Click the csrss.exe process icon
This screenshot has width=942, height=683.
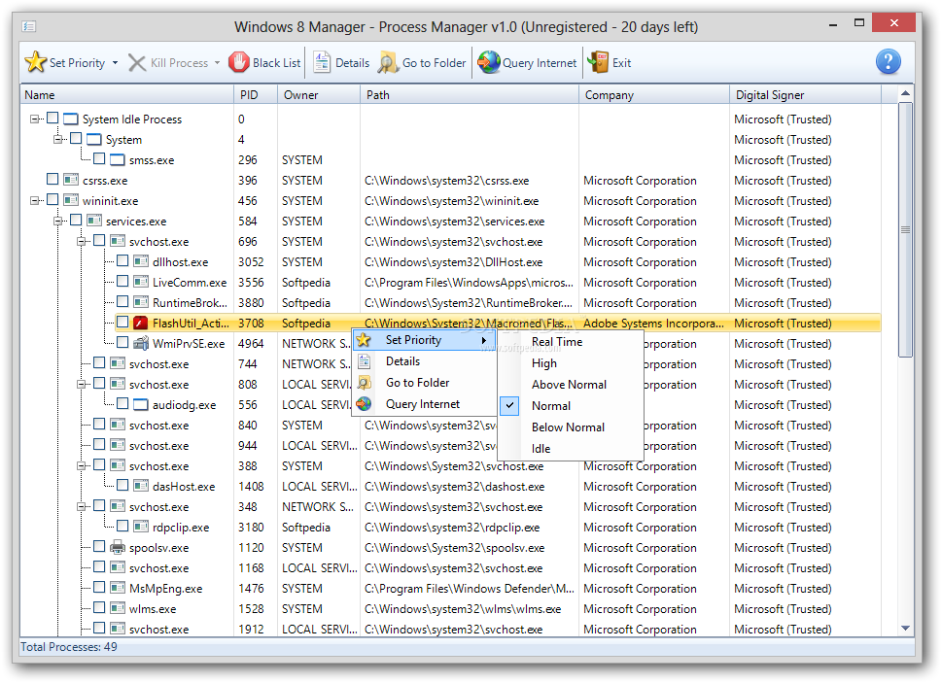(71, 180)
